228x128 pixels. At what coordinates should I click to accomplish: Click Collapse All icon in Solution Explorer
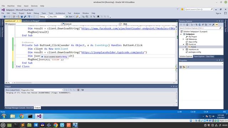(x=203, y=25)
